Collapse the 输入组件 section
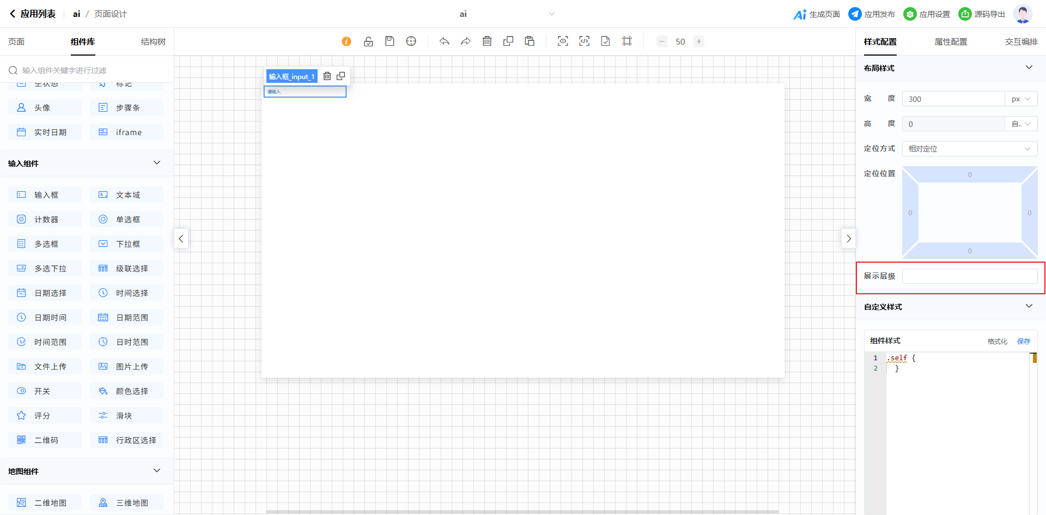 tap(157, 163)
